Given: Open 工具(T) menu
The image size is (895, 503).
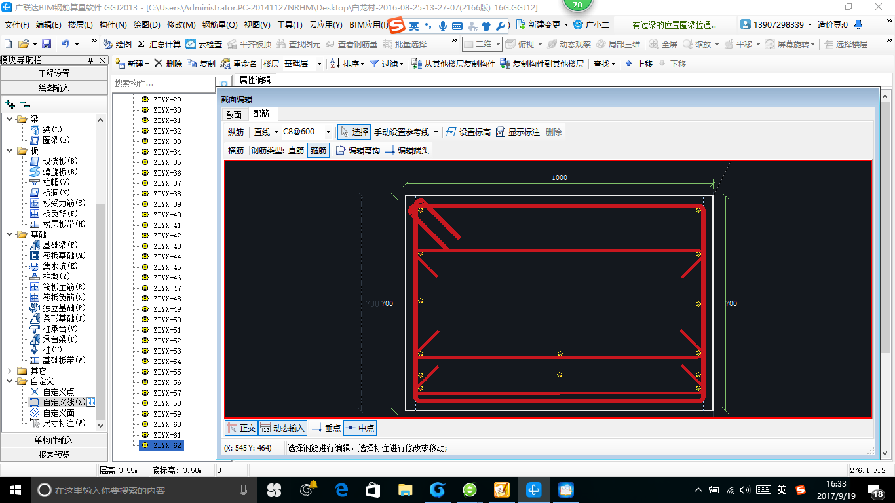Looking at the screenshot, I should (290, 25).
